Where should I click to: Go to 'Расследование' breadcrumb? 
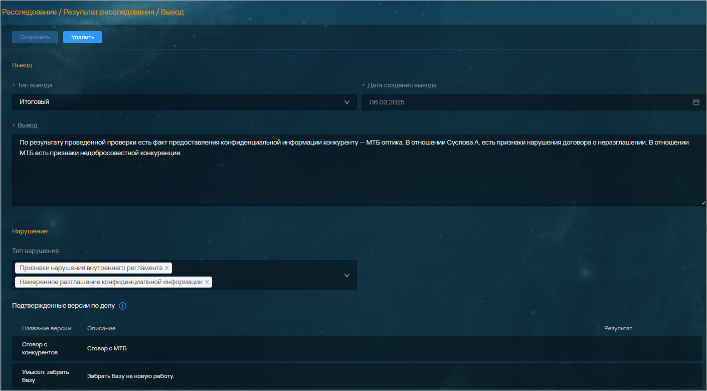coord(30,12)
